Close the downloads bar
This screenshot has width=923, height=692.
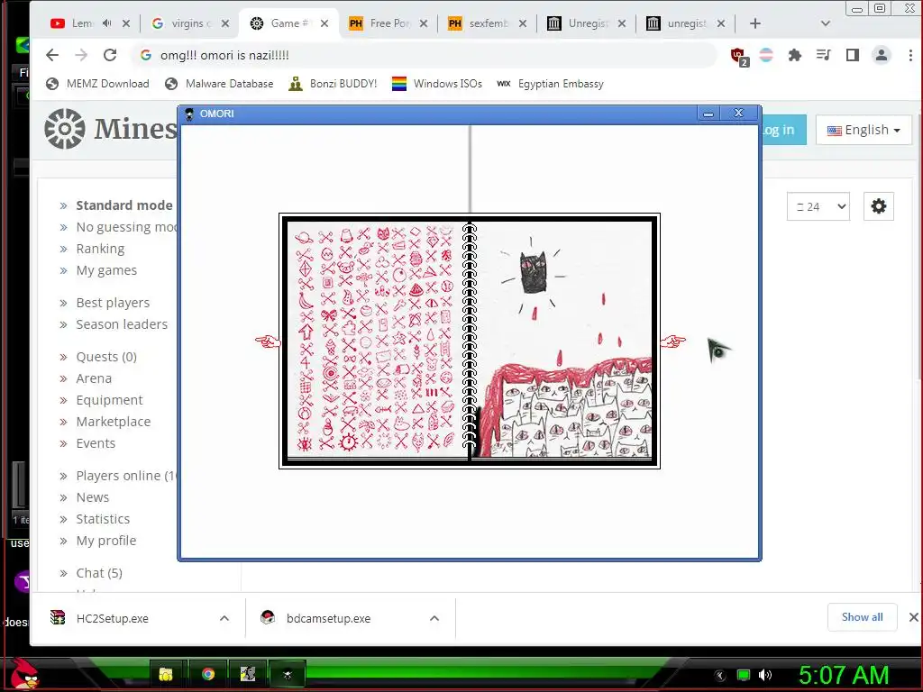pyautogui.click(x=913, y=617)
